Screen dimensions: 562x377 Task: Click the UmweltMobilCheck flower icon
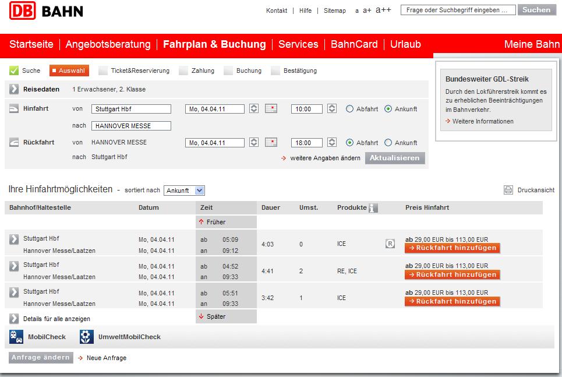coord(86,337)
